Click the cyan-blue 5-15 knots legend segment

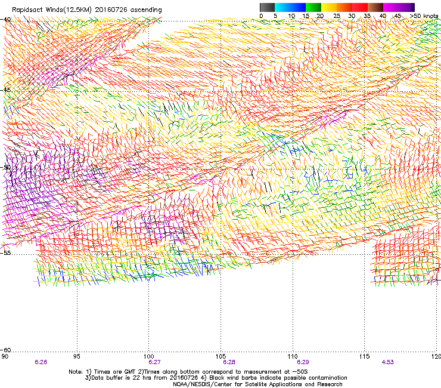290,7
